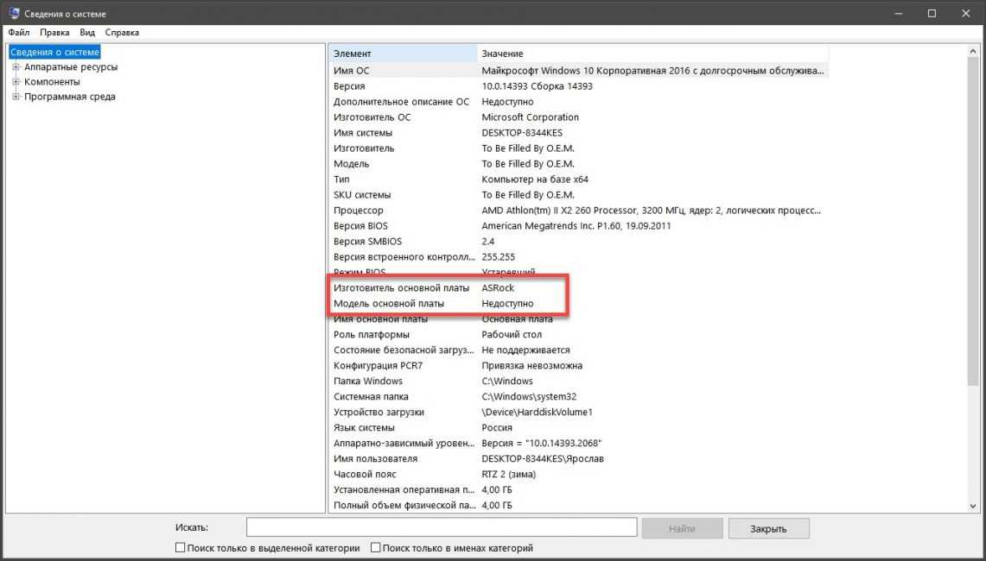Enable search only in selected category checkbox

coord(181,548)
